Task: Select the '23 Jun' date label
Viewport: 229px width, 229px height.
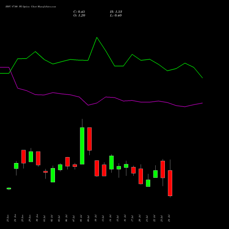Action: click(x=8, y=218)
